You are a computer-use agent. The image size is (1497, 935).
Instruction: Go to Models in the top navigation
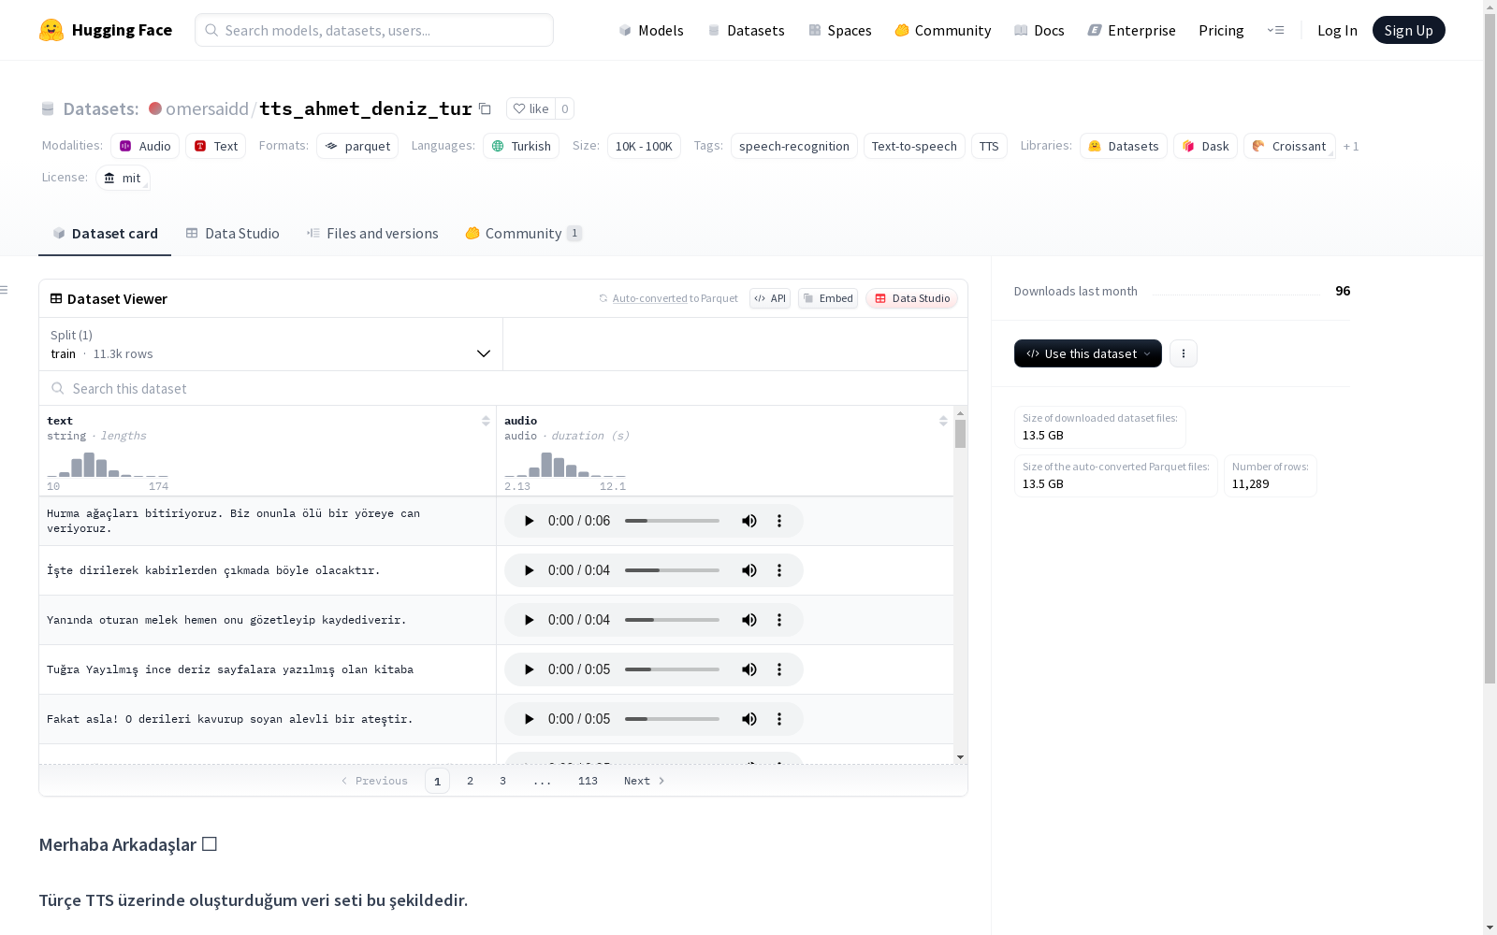(x=651, y=30)
